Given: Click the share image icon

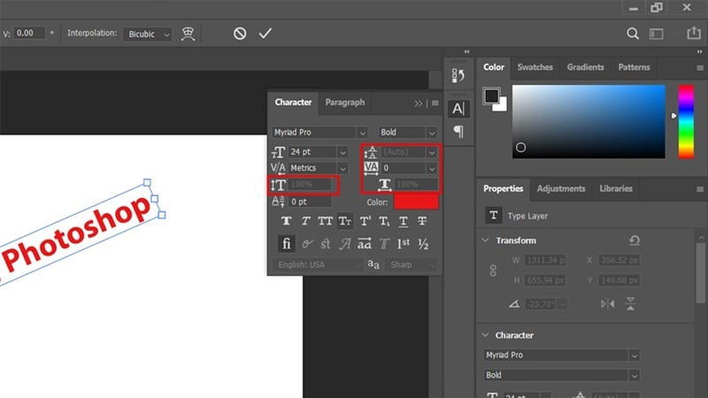Looking at the screenshot, I should pos(694,33).
